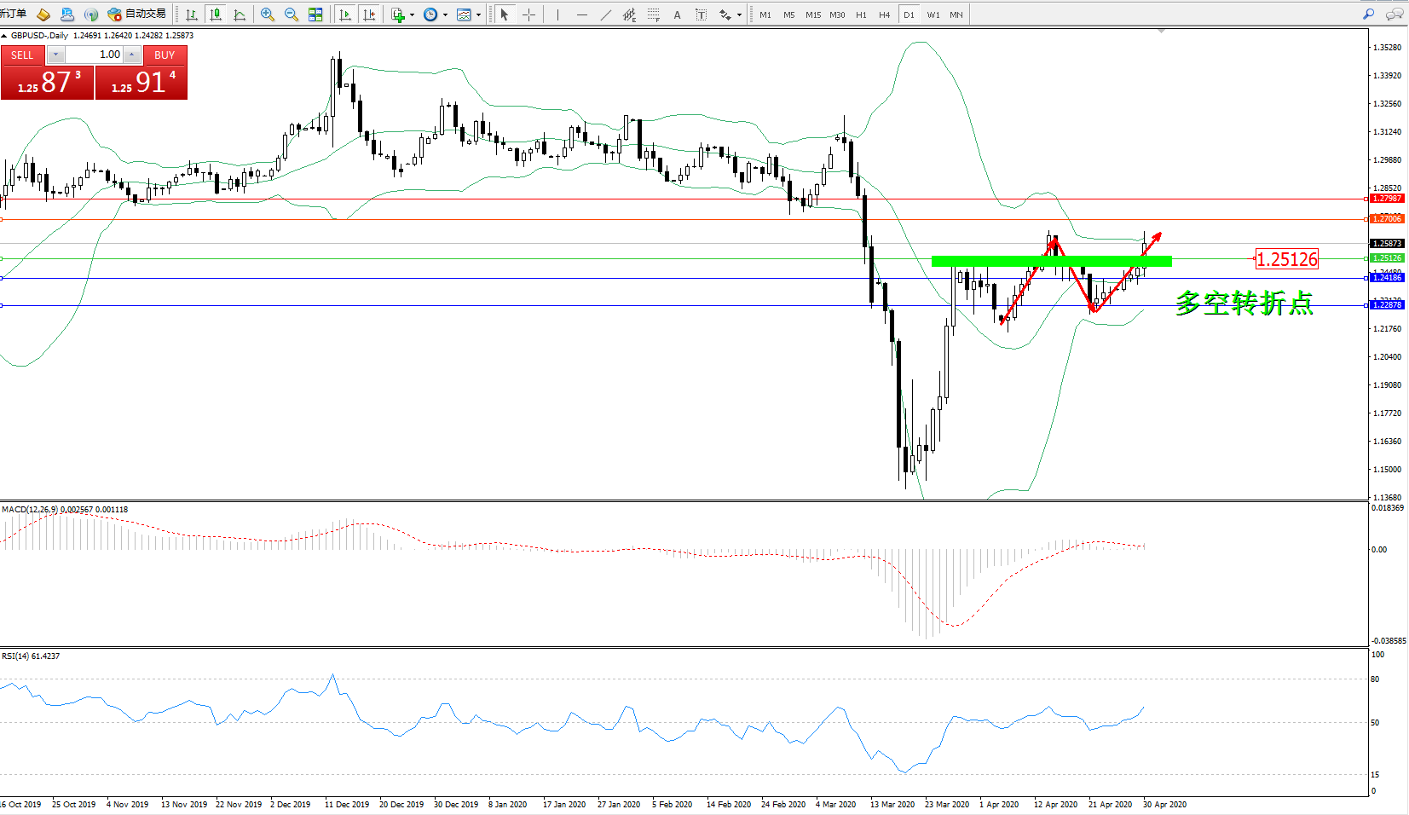Click the lot volume field showing 1.00
Screen dimensions: 1409x815
(94, 55)
